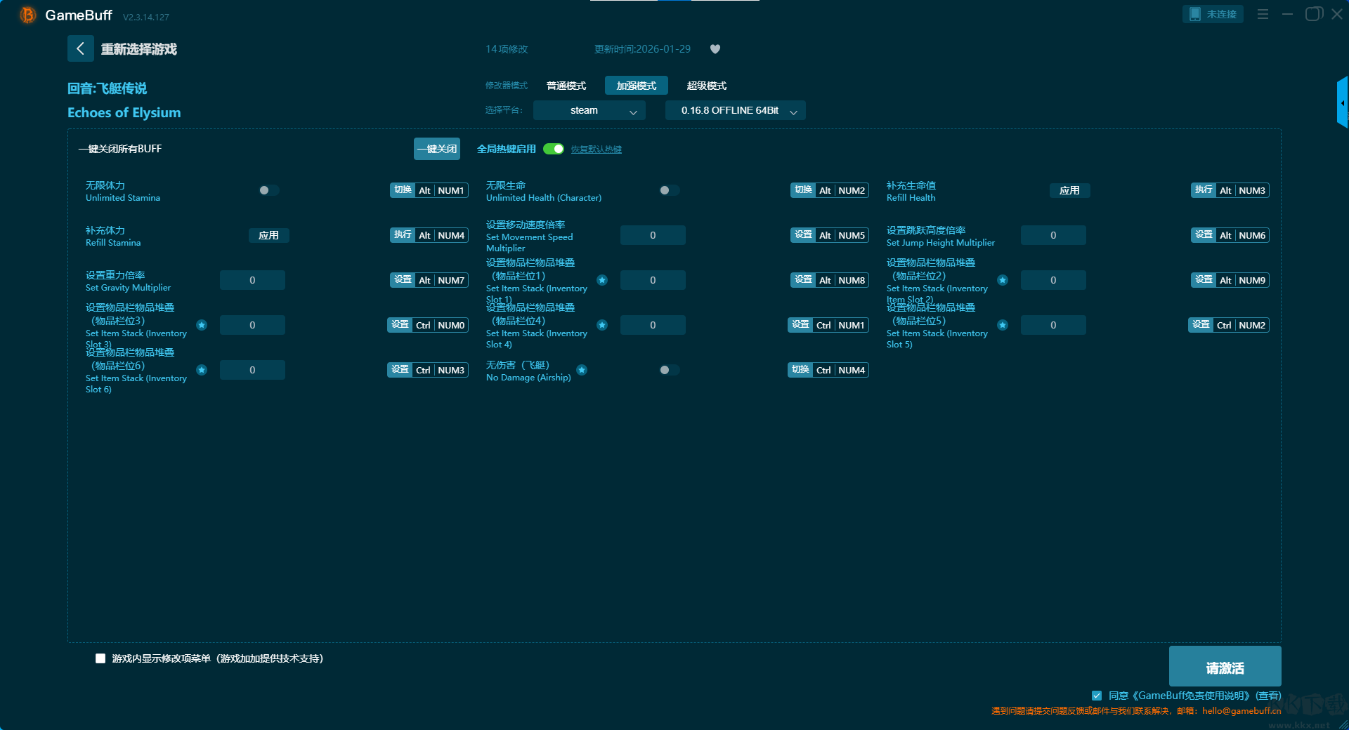Switch to 普通模式 normal mode tab
The height and width of the screenshot is (730, 1349).
click(566, 86)
